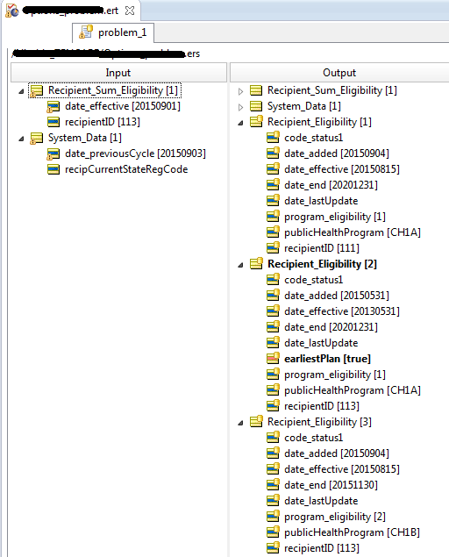The height and width of the screenshot is (557, 449).
Task: Select program_eligibility [1] under Recipient_Eligibility [2]
Action: [x=335, y=375]
